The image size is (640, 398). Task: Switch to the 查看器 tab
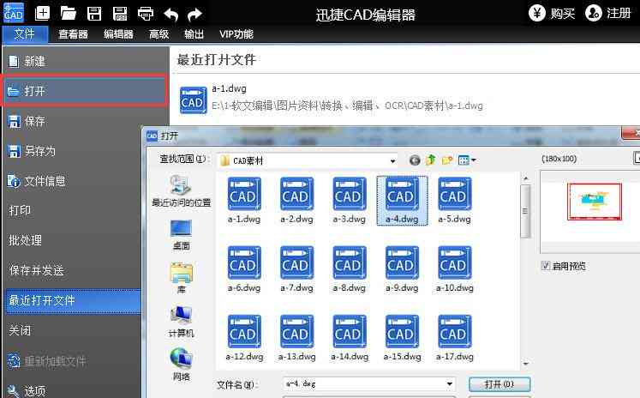(x=73, y=34)
